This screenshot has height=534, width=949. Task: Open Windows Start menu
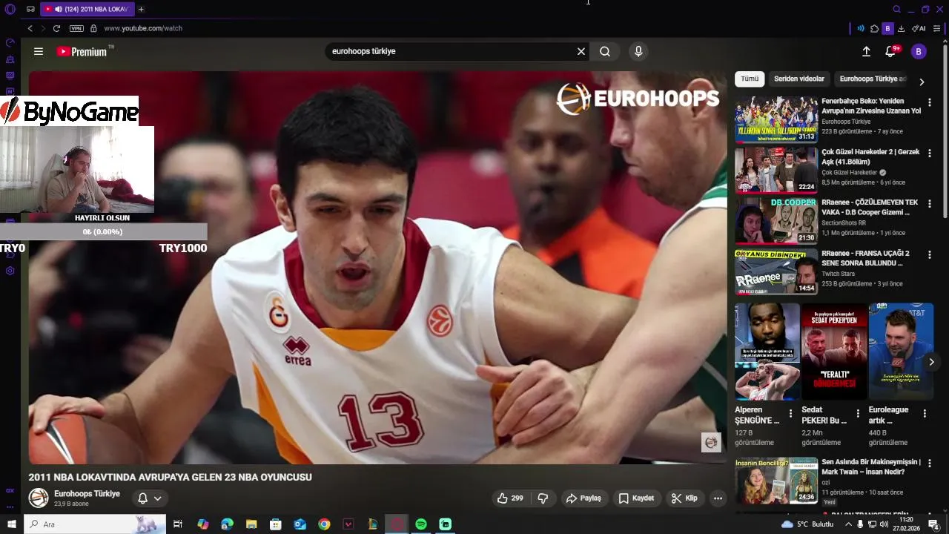click(11, 524)
